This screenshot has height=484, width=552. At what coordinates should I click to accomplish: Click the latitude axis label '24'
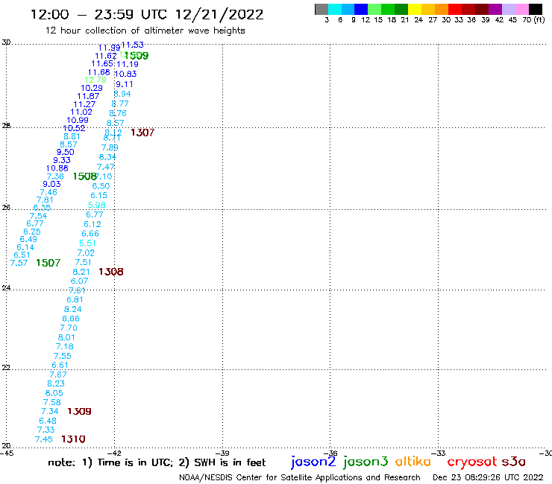pyautogui.click(x=6, y=288)
